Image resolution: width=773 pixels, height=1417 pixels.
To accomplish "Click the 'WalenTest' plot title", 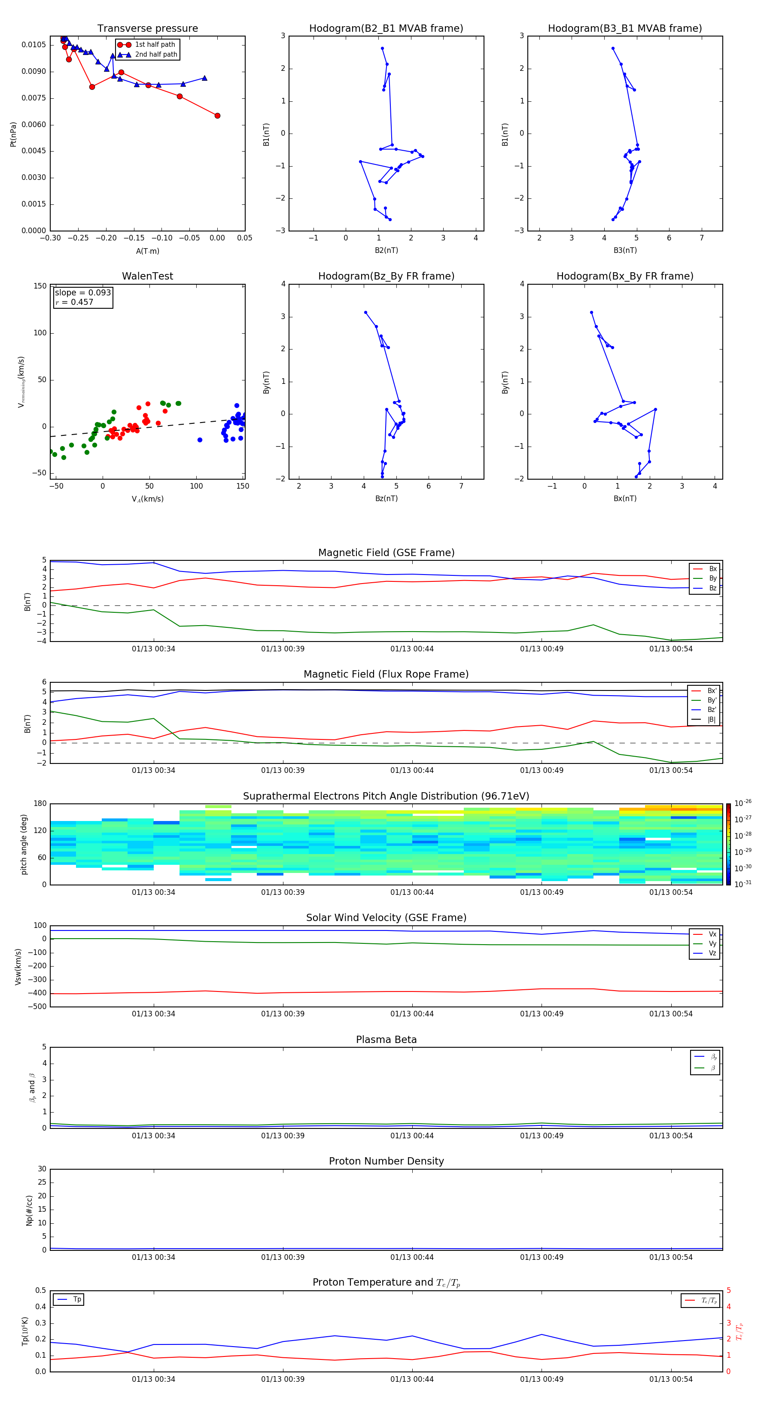I will [147, 276].
